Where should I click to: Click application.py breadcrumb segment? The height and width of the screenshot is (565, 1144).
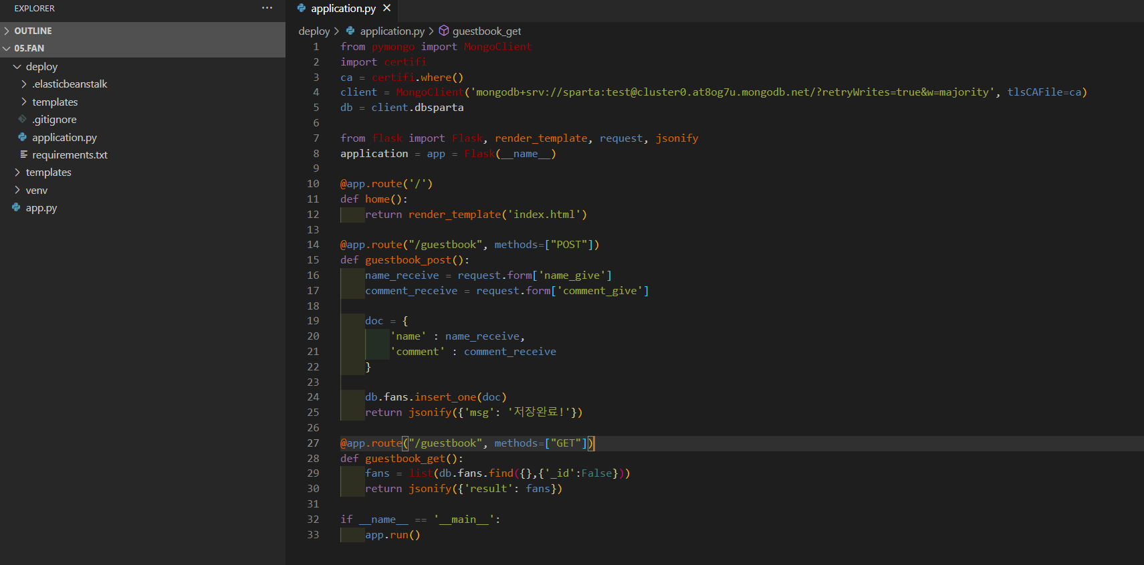pos(392,31)
